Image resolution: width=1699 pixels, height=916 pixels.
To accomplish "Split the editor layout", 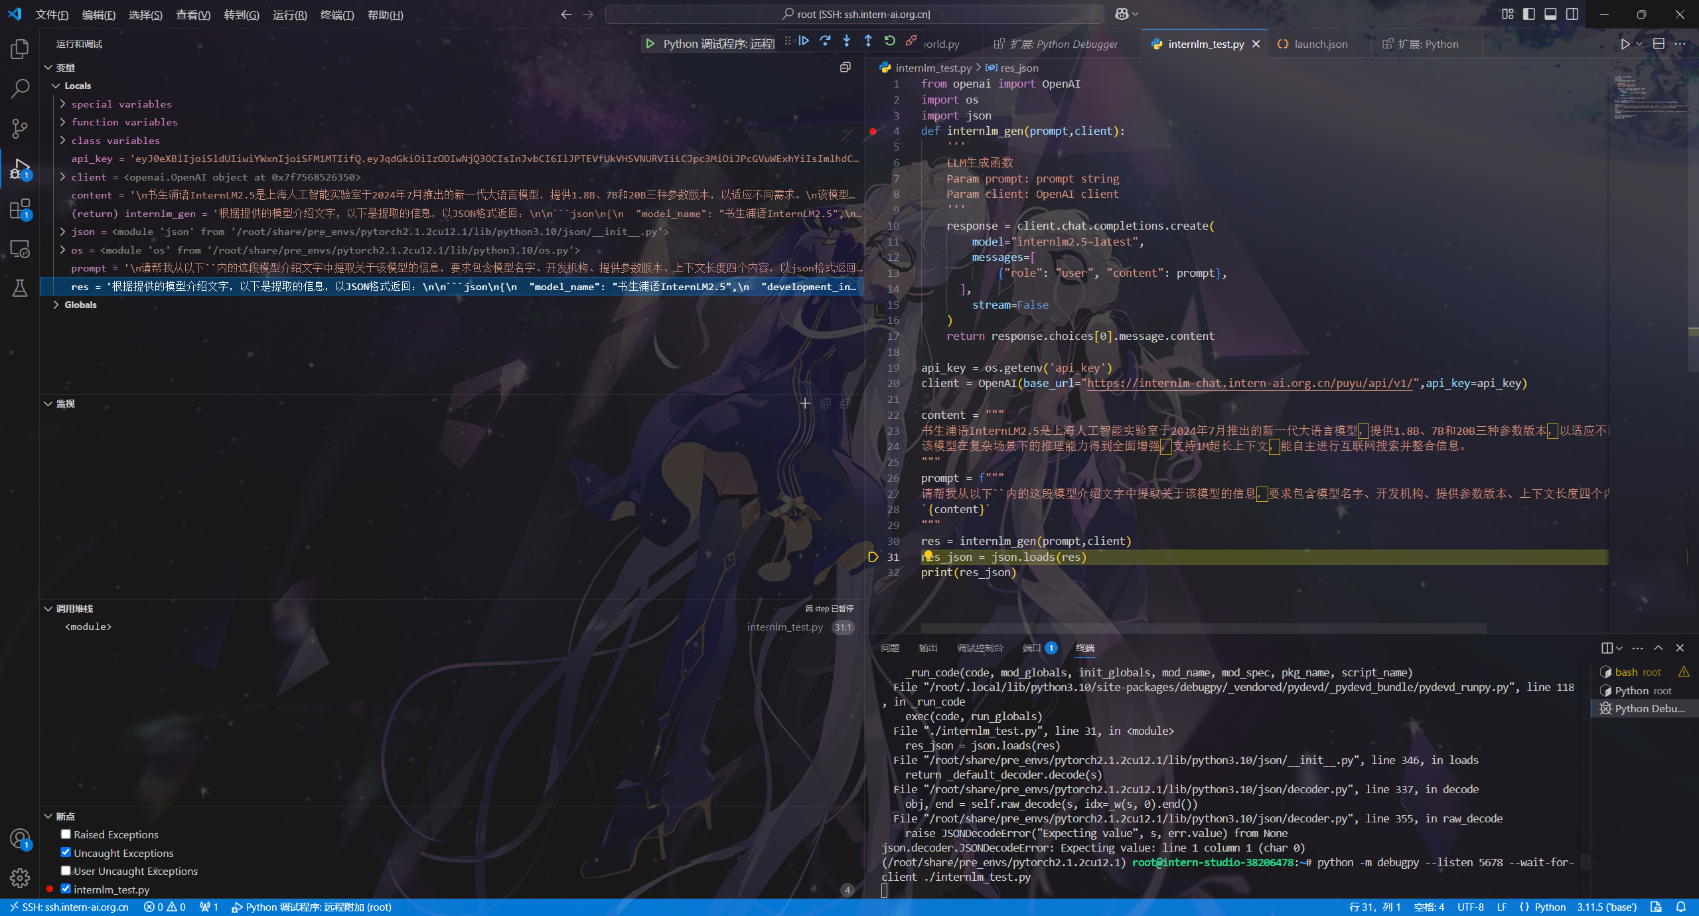I will [1659, 44].
